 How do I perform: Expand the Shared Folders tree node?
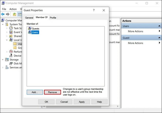coord(7,36)
